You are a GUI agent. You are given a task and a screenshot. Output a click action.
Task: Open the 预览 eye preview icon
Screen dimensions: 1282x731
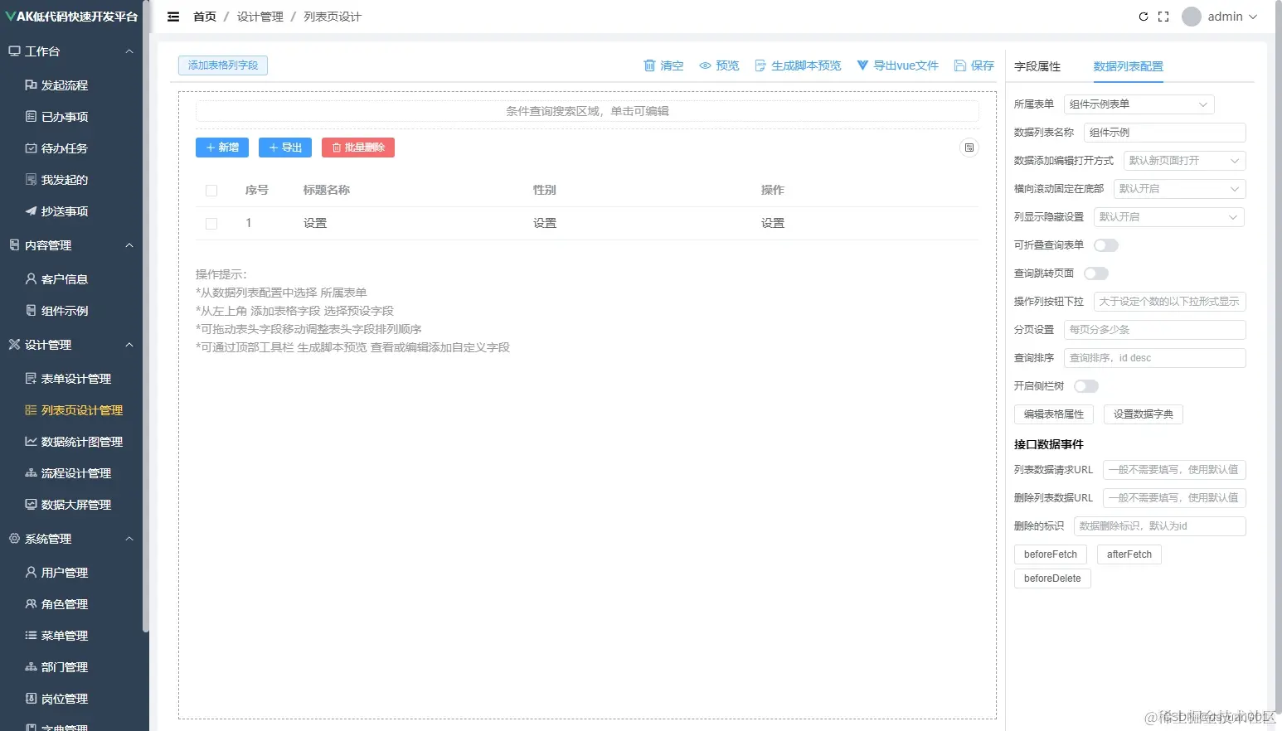pos(705,65)
